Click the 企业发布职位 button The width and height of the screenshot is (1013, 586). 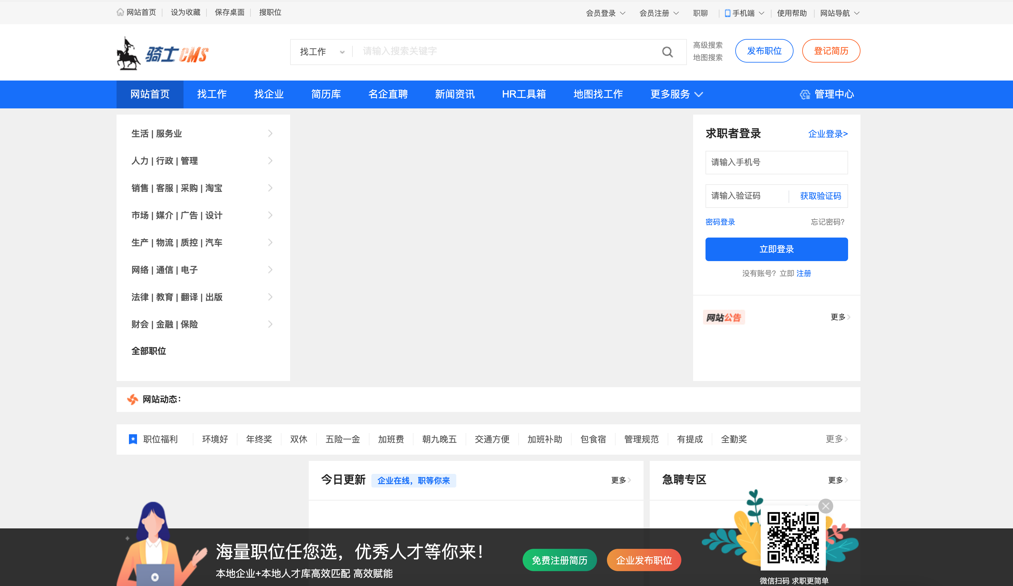(x=644, y=560)
